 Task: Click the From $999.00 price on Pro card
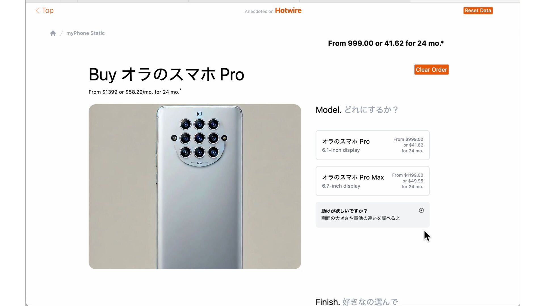[408, 139]
